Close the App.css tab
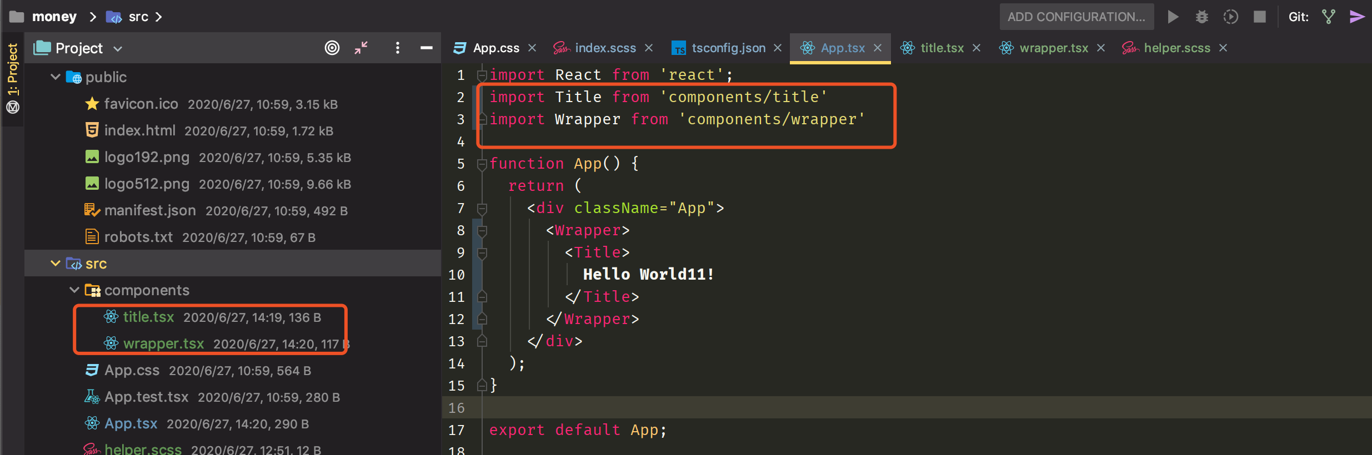1372x455 pixels. pyautogui.click(x=532, y=48)
